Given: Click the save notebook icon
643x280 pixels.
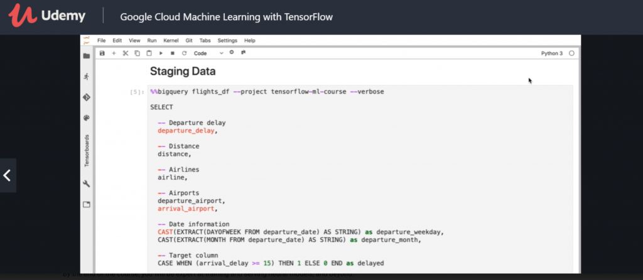Looking at the screenshot, I should pos(102,53).
